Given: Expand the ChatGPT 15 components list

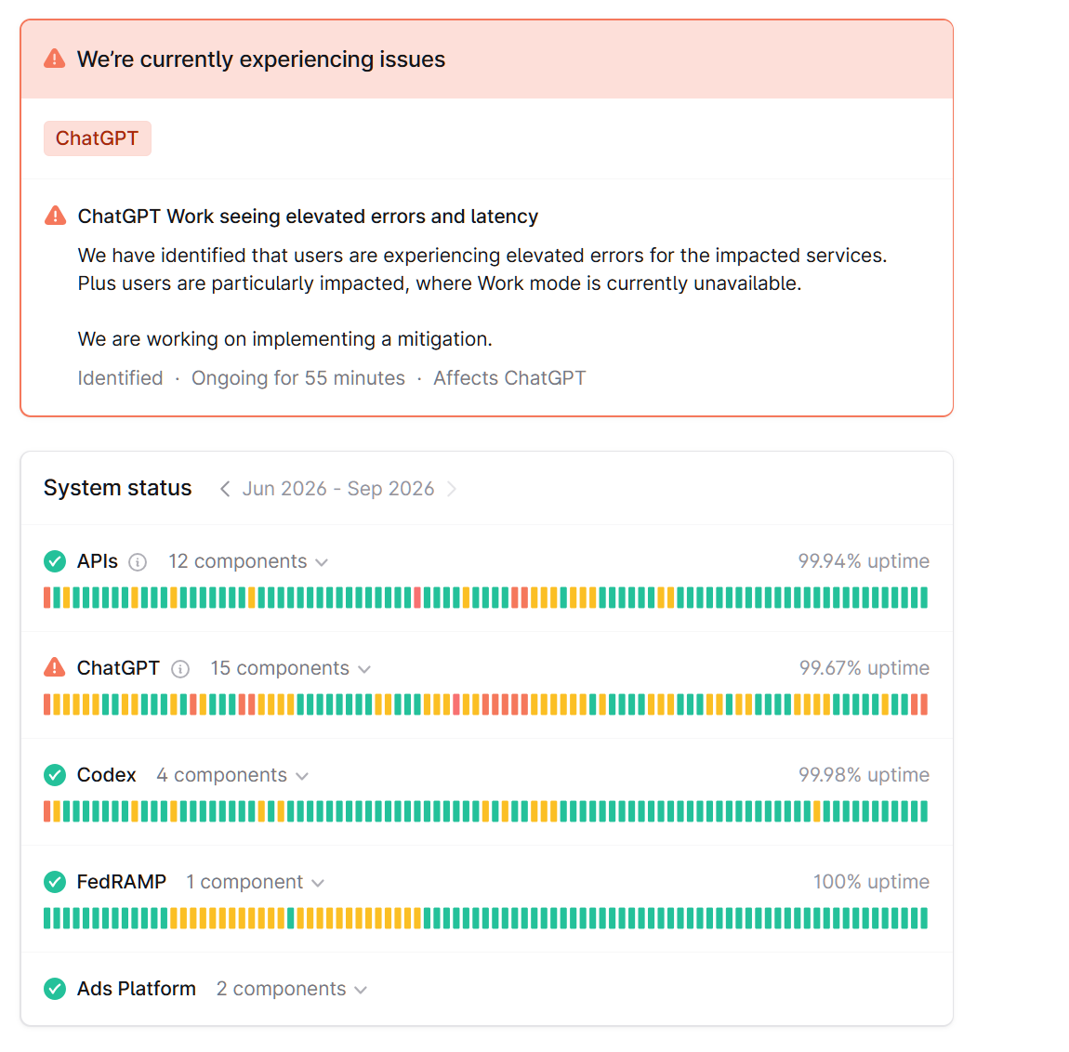Looking at the screenshot, I should click(290, 669).
